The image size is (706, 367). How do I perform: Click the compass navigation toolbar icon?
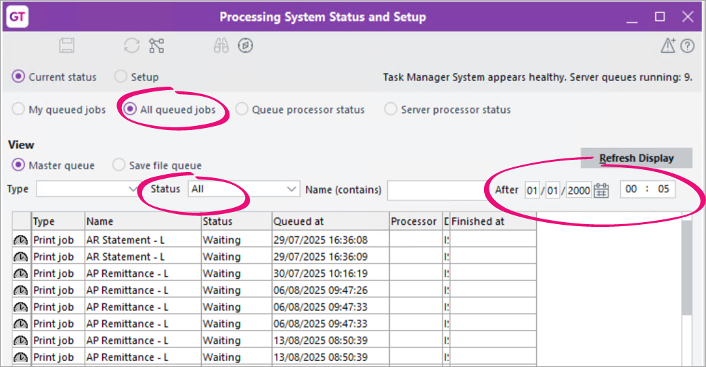point(246,45)
